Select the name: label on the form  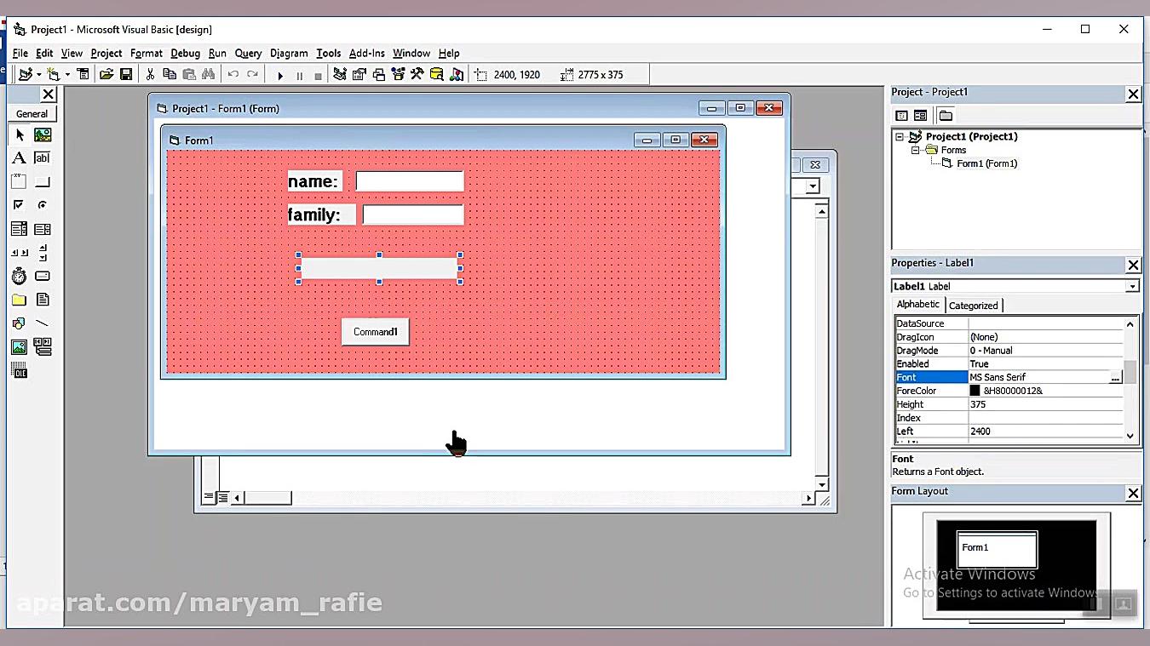pyautogui.click(x=314, y=181)
